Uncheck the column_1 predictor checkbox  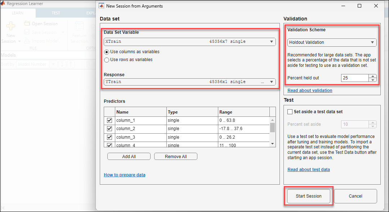coord(109,120)
